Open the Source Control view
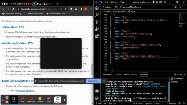The width and height of the screenshot is (187, 105). click(x=97, y=22)
